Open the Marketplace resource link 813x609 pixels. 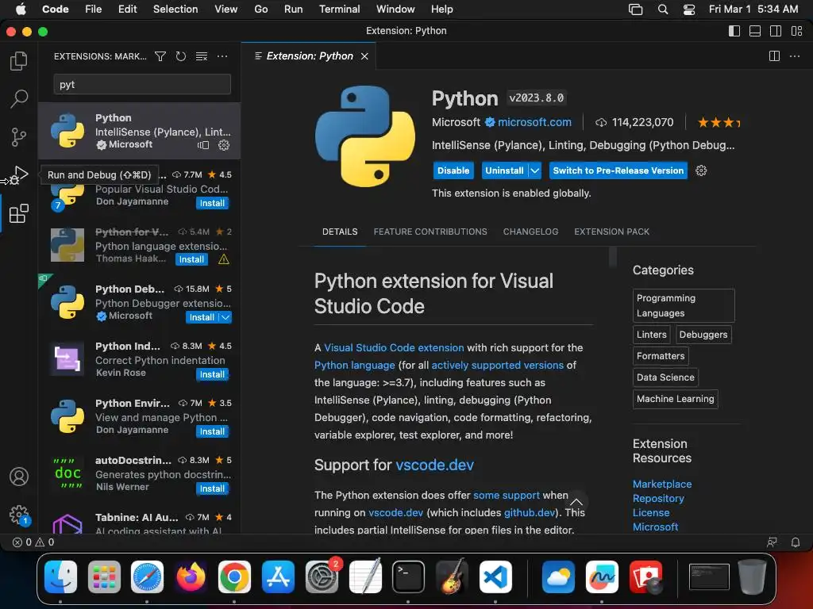[x=662, y=484]
